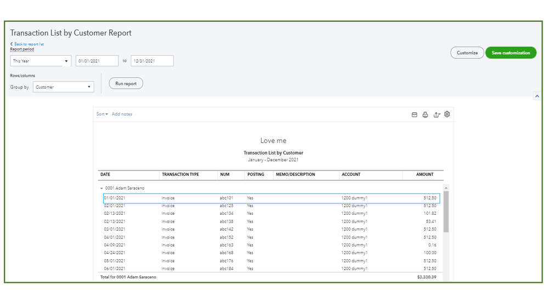The image size is (548, 308).
Task: Open the Group by Customer dropdown
Action: click(x=63, y=87)
